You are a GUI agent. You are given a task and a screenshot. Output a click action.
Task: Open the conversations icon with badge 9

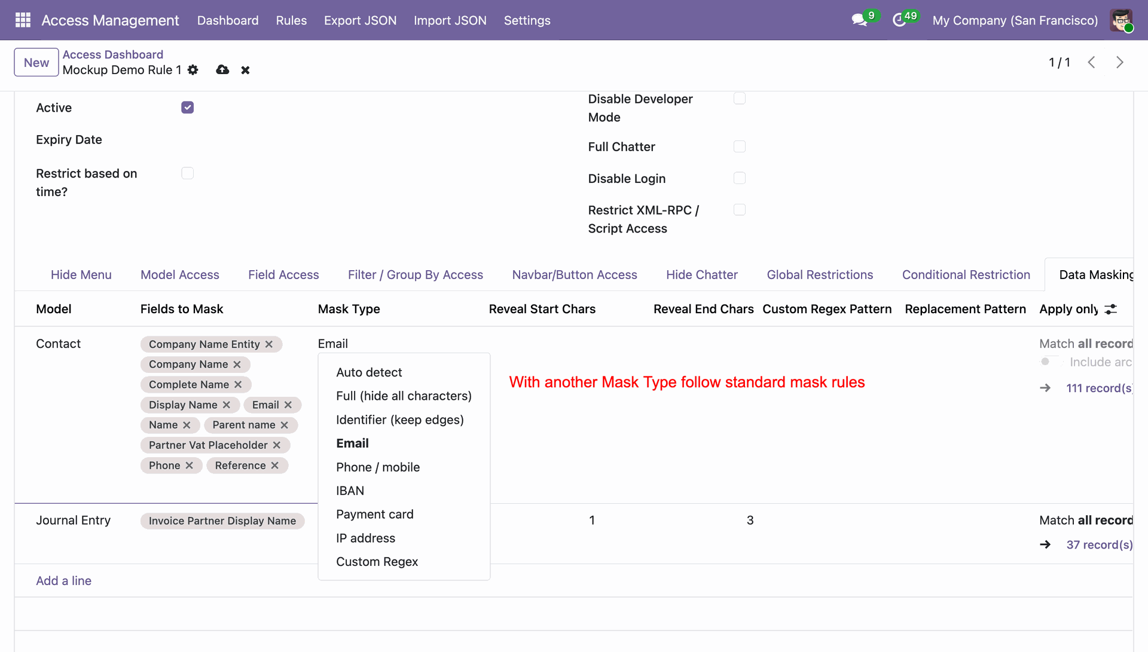pos(860,20)
